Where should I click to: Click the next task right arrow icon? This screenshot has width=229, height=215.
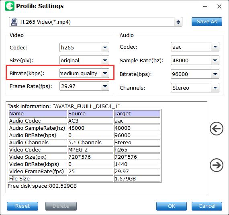[x=216, y=165]
